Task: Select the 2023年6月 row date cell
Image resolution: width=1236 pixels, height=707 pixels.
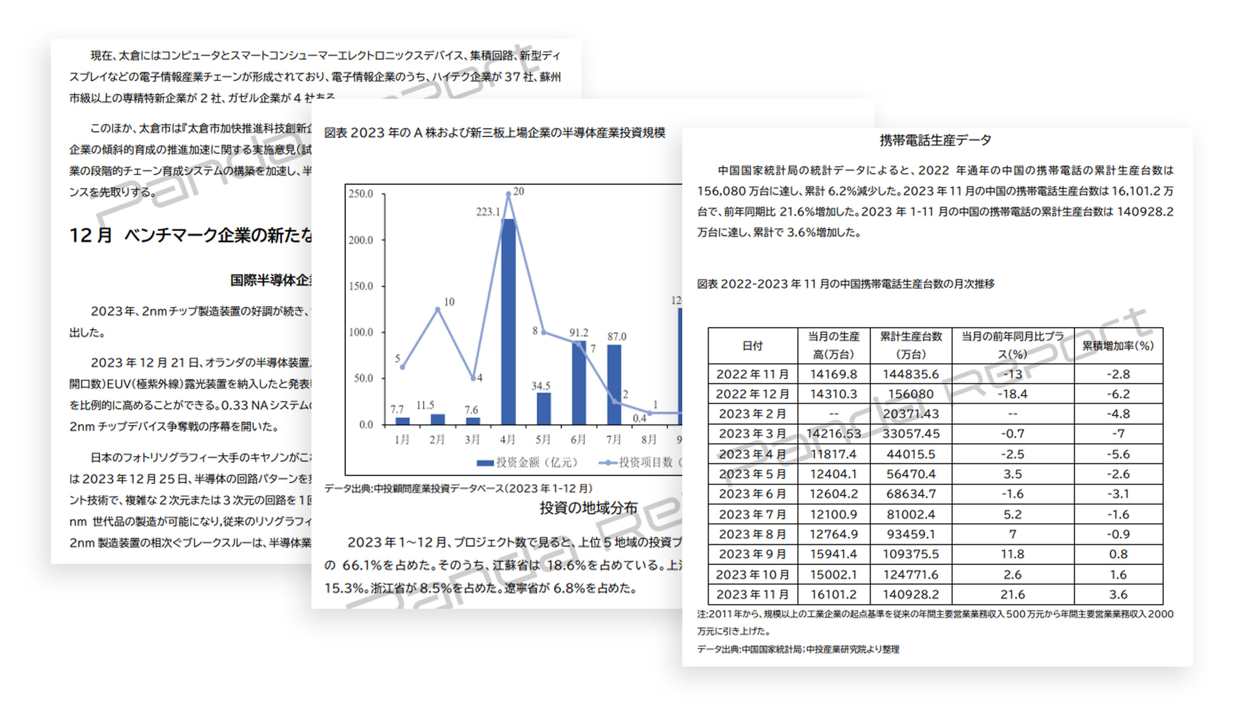Action: click(752, 494)
